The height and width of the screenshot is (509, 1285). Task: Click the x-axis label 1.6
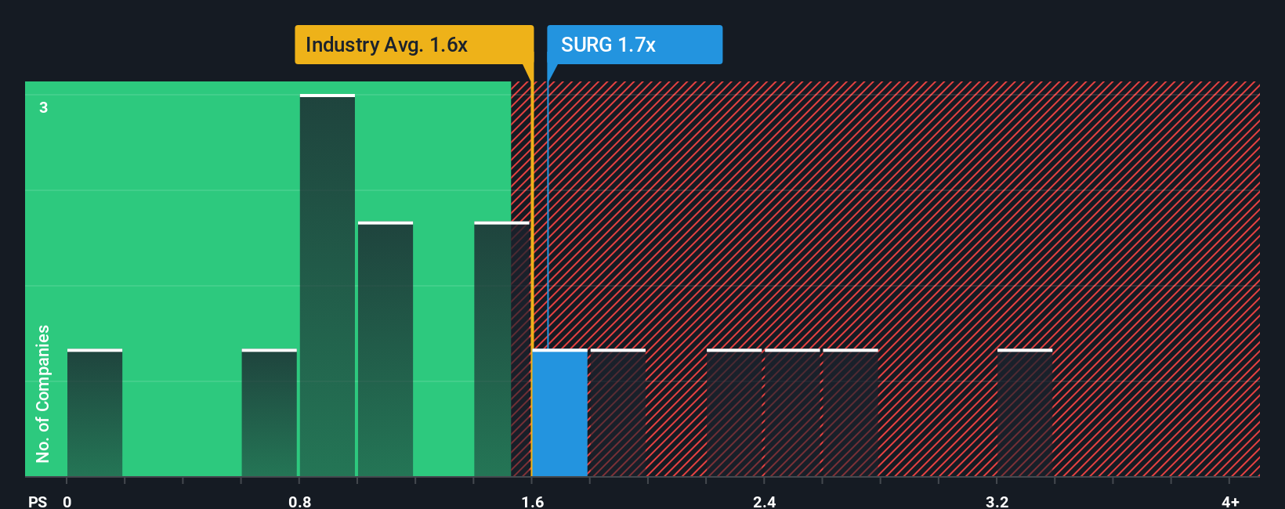[533, 501]
